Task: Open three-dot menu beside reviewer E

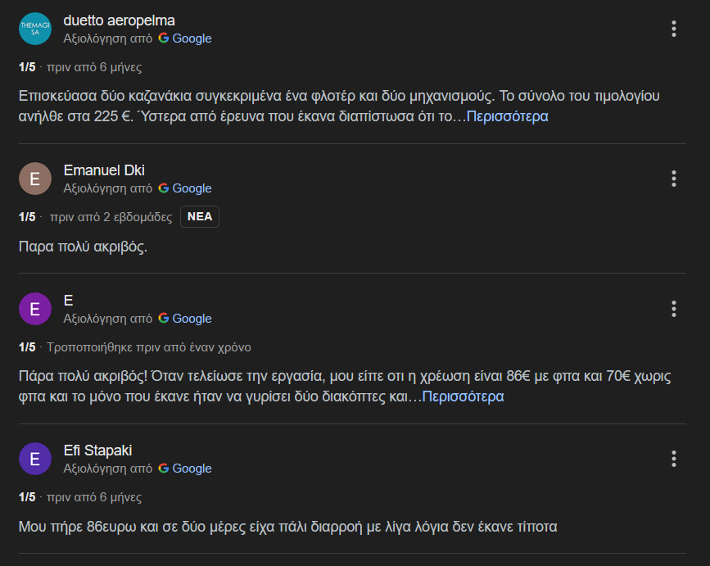Action: 674,309
